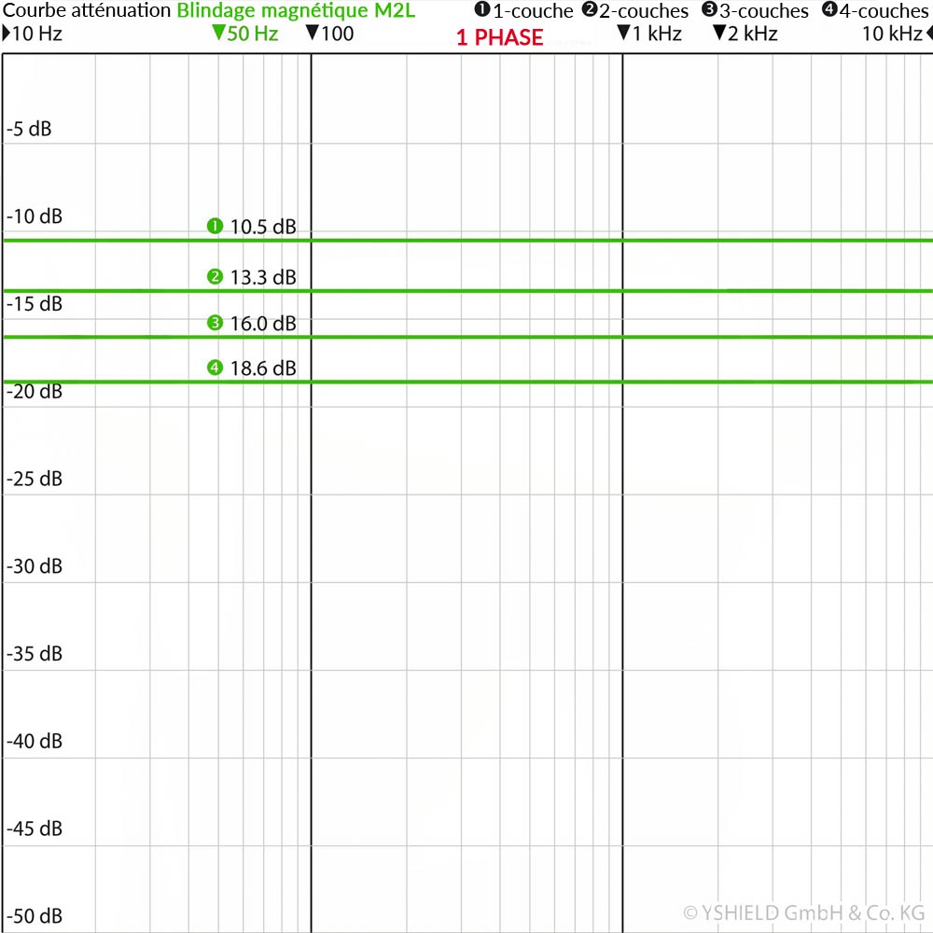Click the '1 kHz' frequency label
The width and height of the screenshot is (933, 933).
tap(657, 34)
